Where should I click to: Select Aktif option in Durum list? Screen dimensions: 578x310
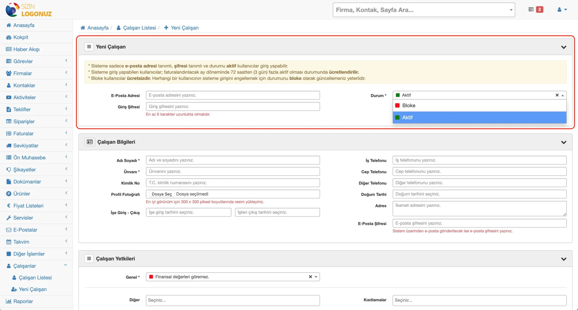click(479, 118)
